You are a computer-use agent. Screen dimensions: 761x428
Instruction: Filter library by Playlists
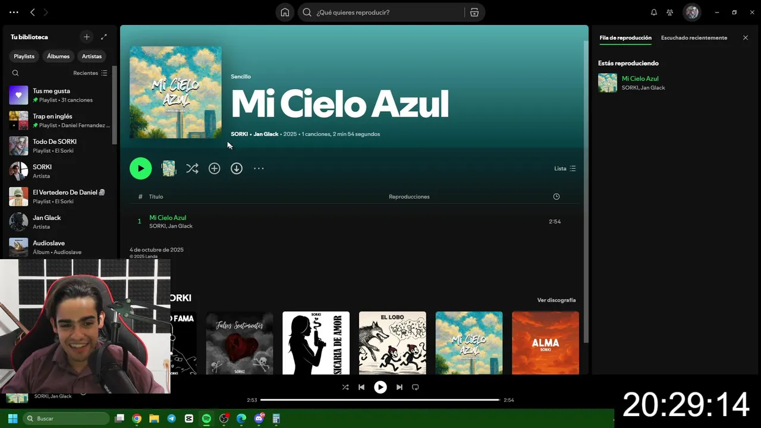24,56
